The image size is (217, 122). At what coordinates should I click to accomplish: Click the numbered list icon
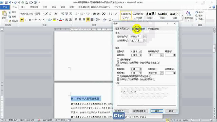pyautogui.click(x=82, y=14)
